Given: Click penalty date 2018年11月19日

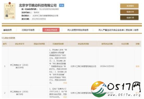Looking at the screenshot, I should pos(107,66).
